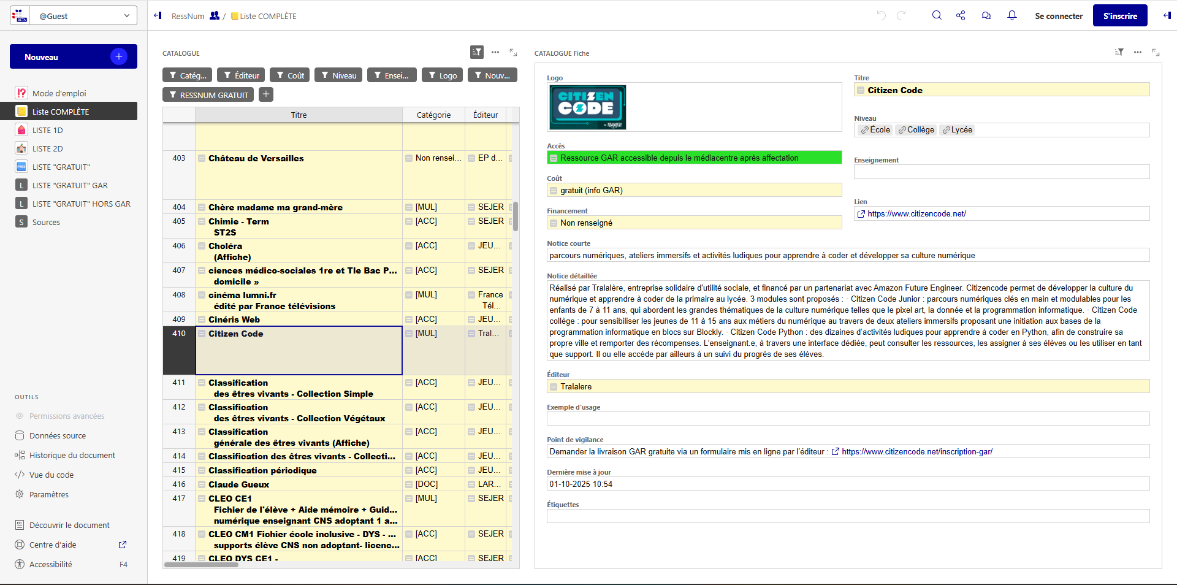Open the citizencode.net link
The image size is (1177, 585).
click(x=916, y=214)
